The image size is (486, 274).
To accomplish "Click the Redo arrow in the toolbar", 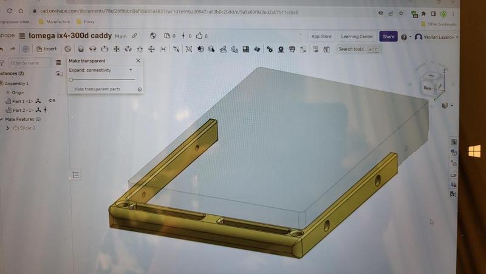I will coord(12,49).
